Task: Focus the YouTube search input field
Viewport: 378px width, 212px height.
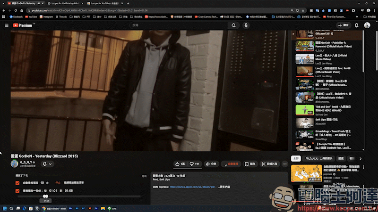Action: pyautogui.click(x=179, y=25)
